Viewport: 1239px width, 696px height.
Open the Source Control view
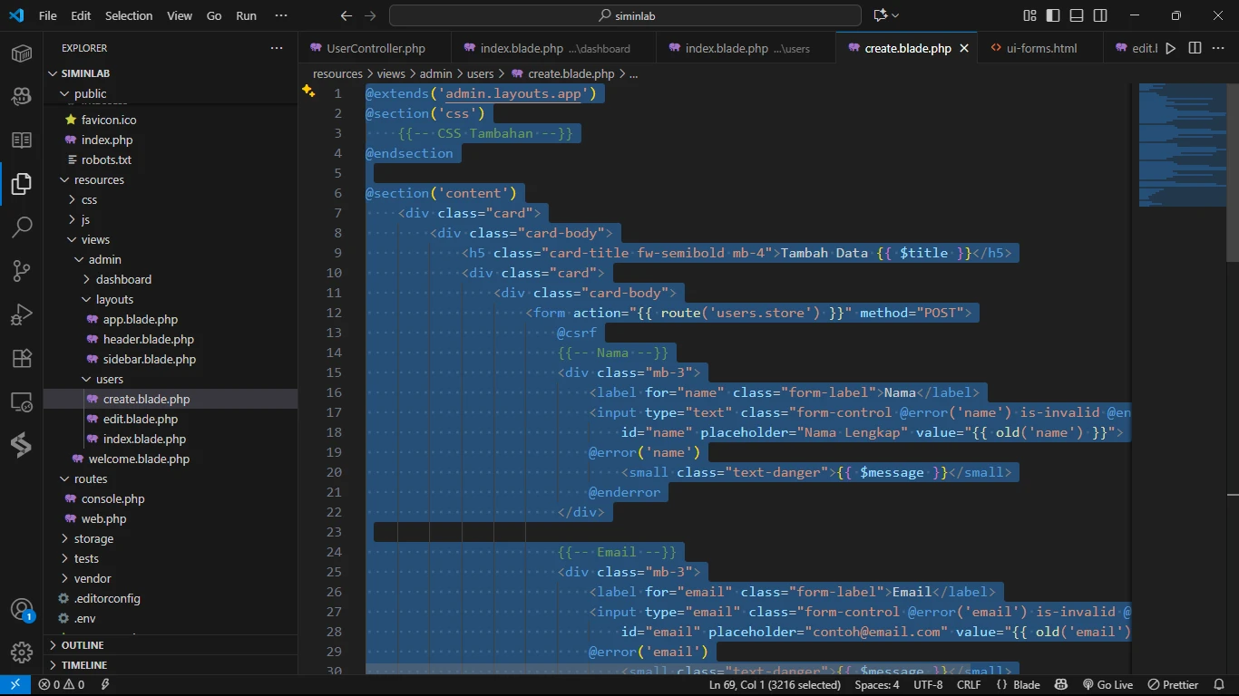click(22, 270)
